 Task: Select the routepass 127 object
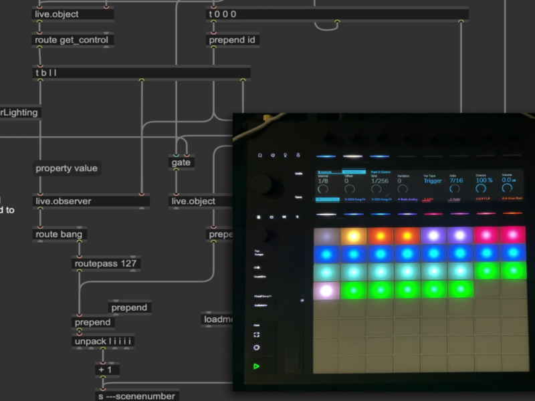(x=106, y=263)
